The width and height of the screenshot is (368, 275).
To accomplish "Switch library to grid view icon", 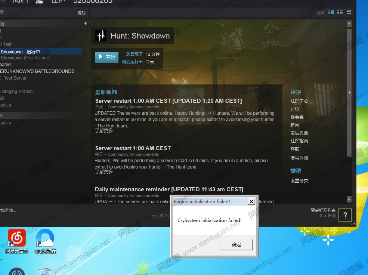I will pos(349,12).
